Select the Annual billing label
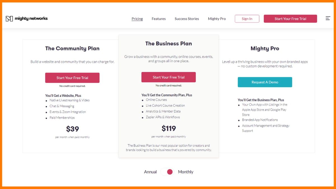Screen dimensions: 336x189 [150, 172]
